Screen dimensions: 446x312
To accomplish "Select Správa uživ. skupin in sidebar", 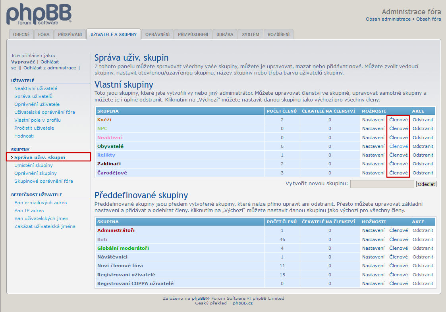I will click(40, 157).
